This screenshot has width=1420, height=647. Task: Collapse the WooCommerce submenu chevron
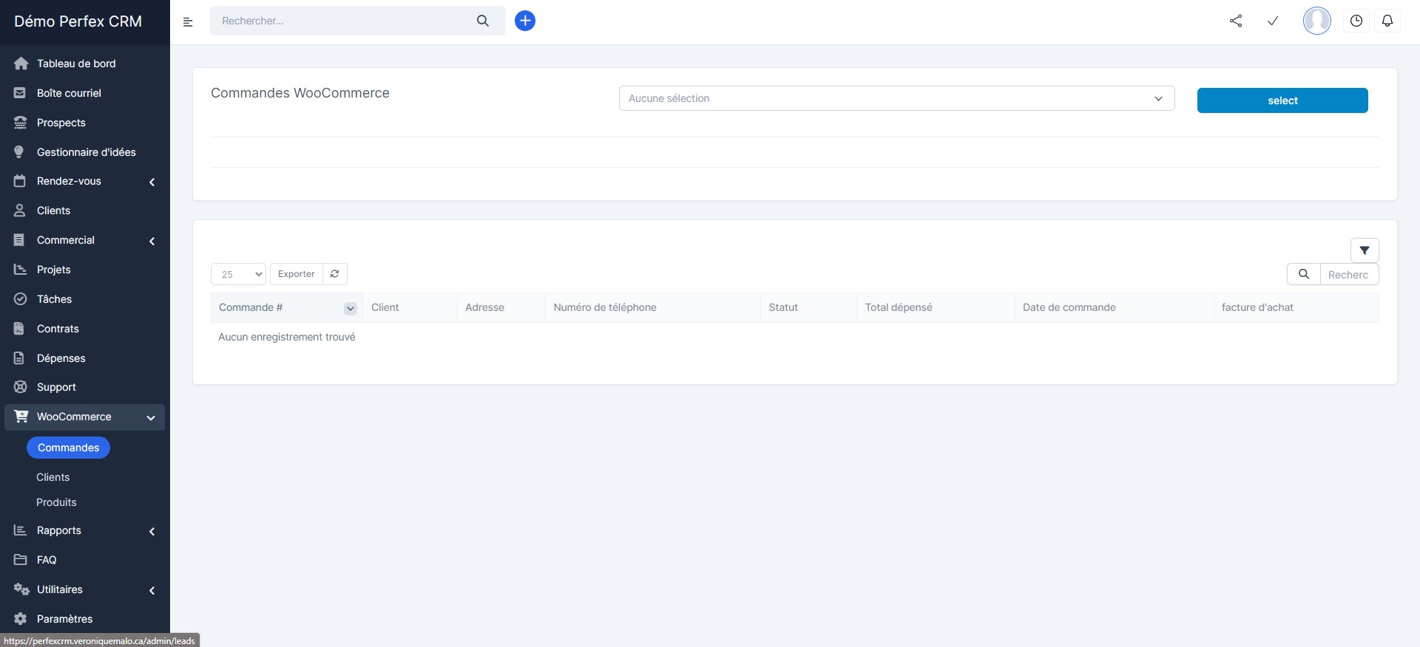151,417
